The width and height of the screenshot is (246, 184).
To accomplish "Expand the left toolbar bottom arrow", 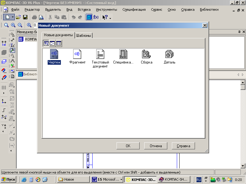I will tap(3, 132).
